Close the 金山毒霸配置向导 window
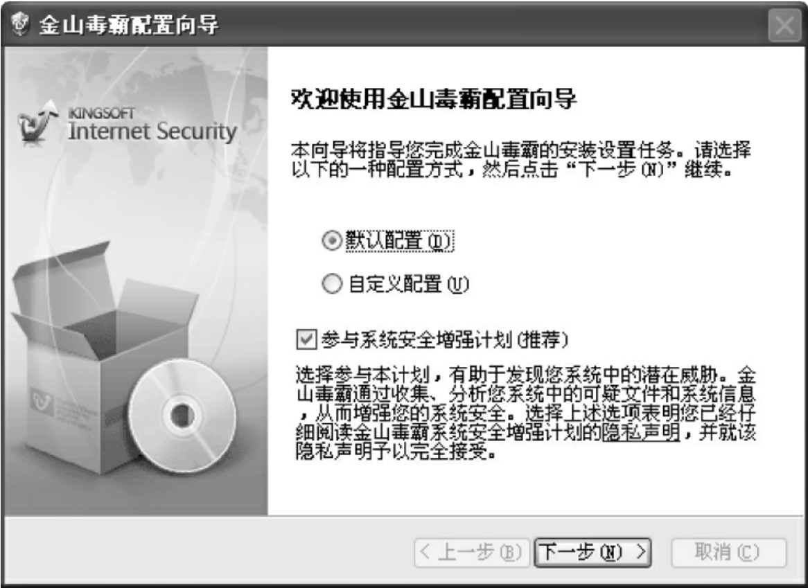Image resolution: width=808 pixels, height=588 pixels. (x=784, y=25)
